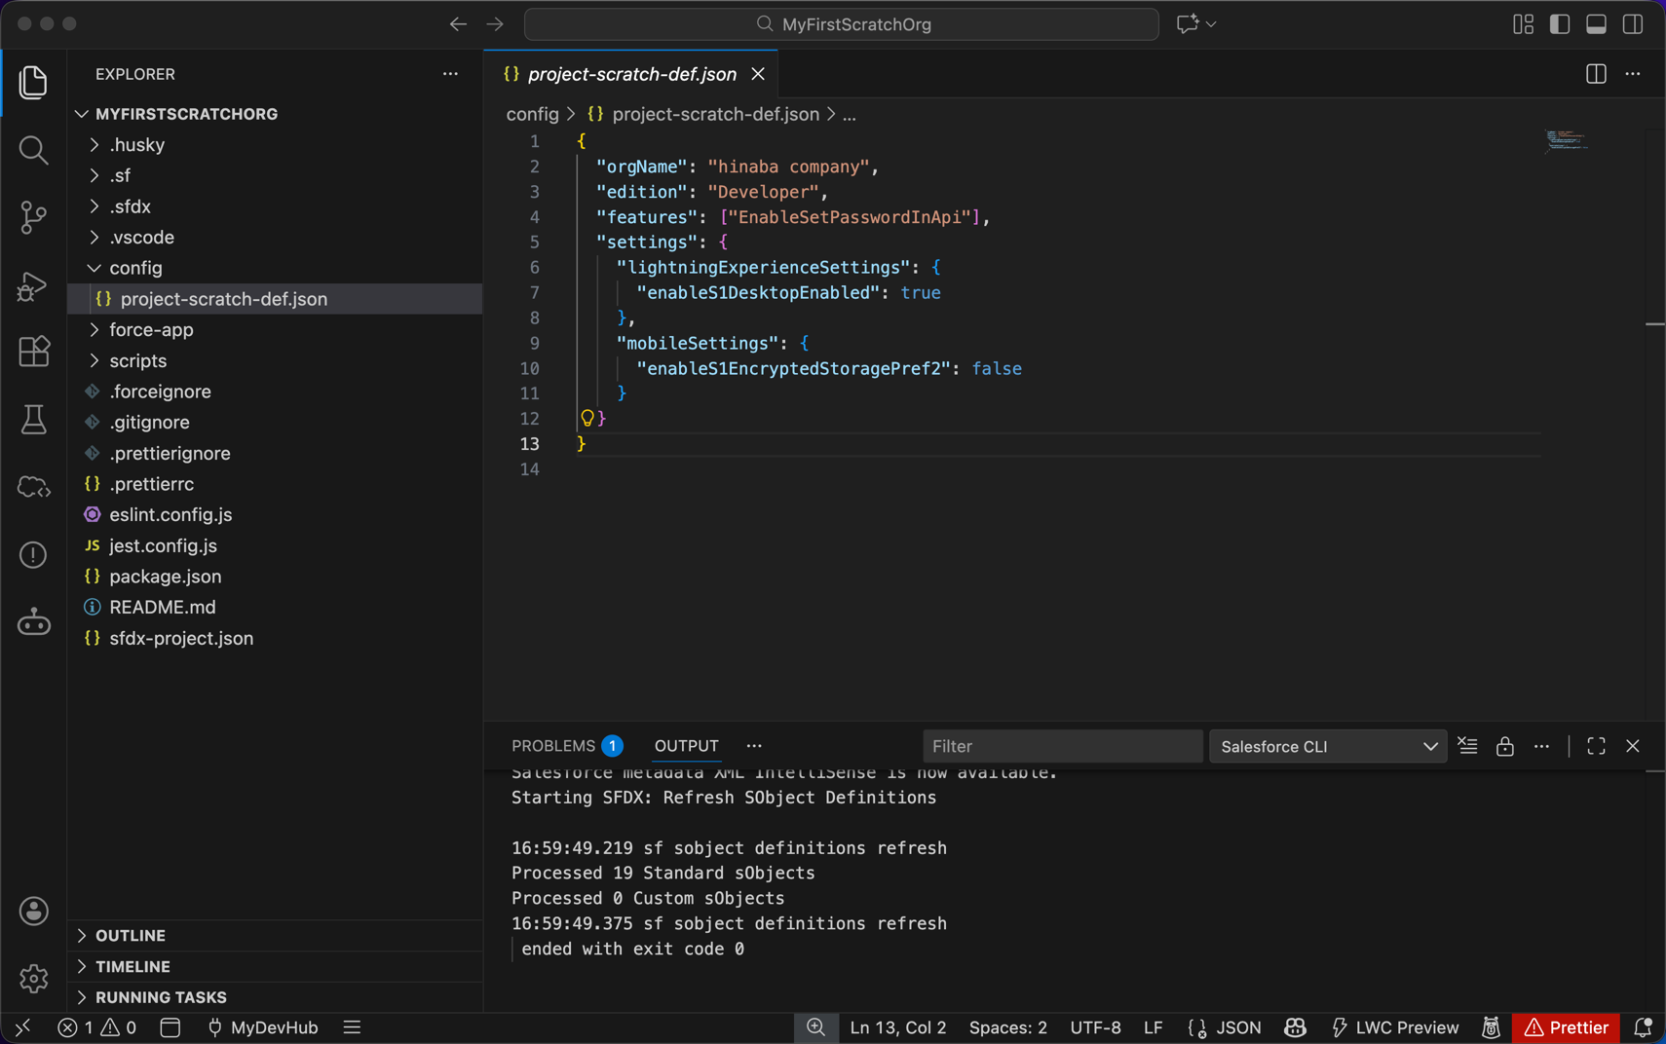Toggle the output auto-scroll lock

[1504, 746]
